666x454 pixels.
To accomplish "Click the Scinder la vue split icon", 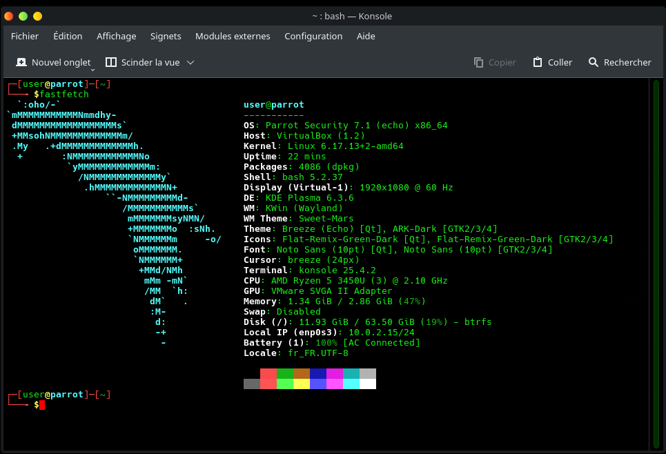I will pyautogui.click(x=111, y=62).
